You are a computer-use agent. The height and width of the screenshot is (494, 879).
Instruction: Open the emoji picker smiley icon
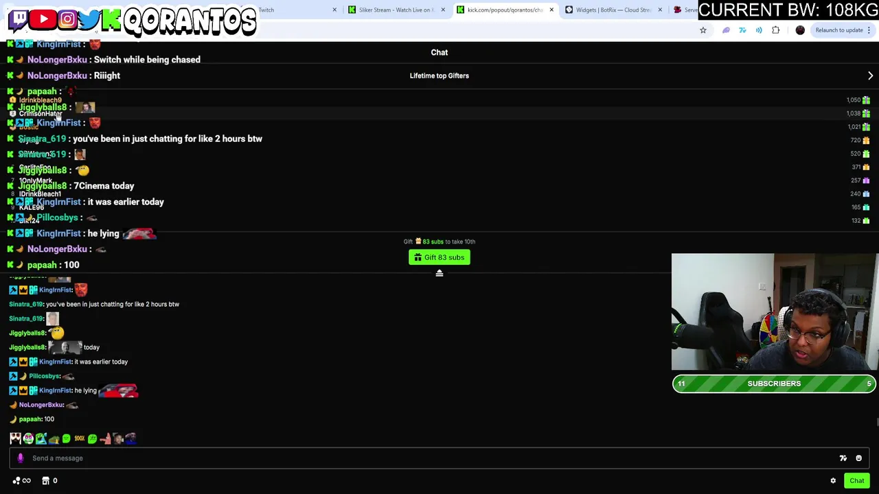(858, 458)
